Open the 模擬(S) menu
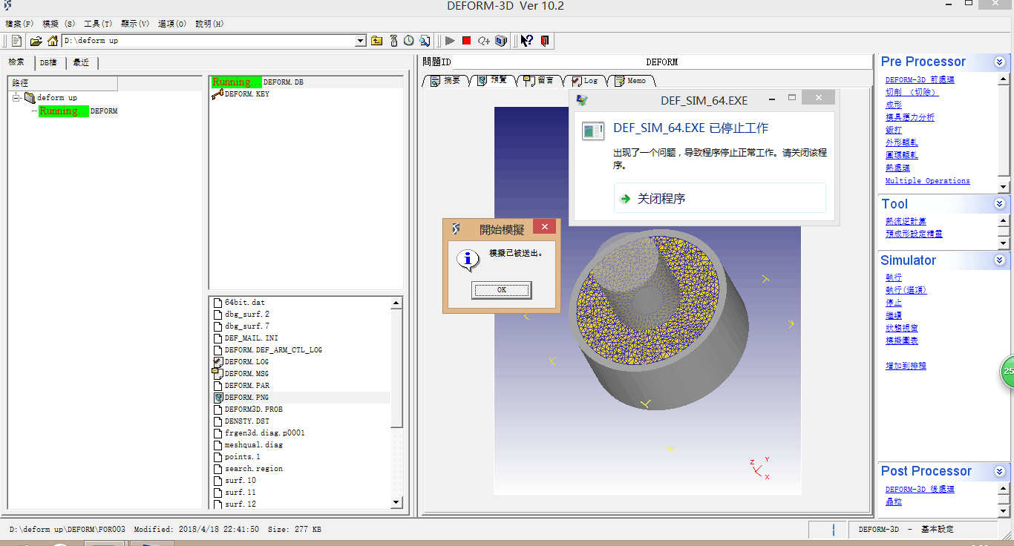This screenshot has width=1014, height=546. click(59, 24)
